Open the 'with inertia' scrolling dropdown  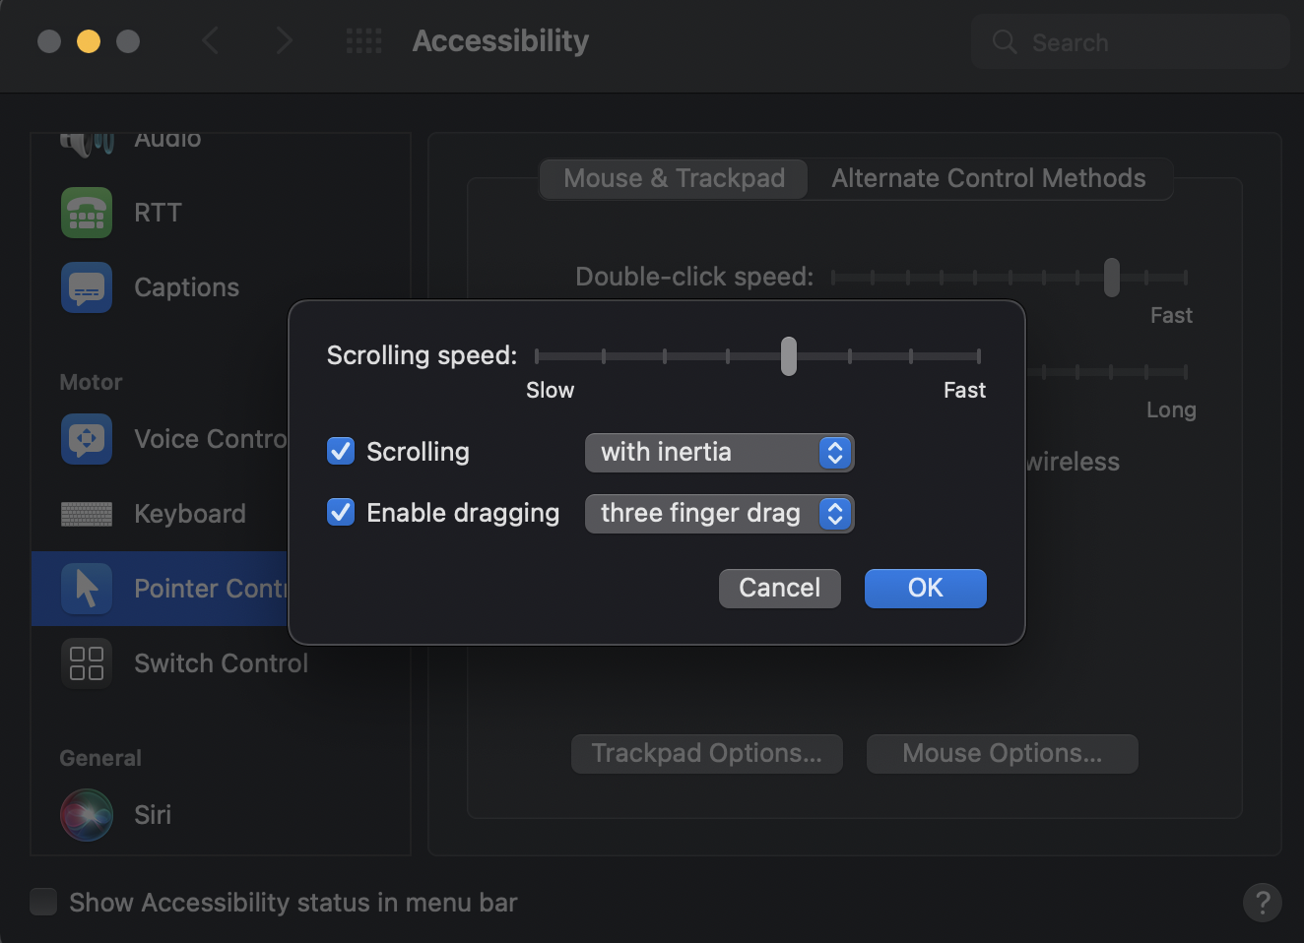(719, 453)
